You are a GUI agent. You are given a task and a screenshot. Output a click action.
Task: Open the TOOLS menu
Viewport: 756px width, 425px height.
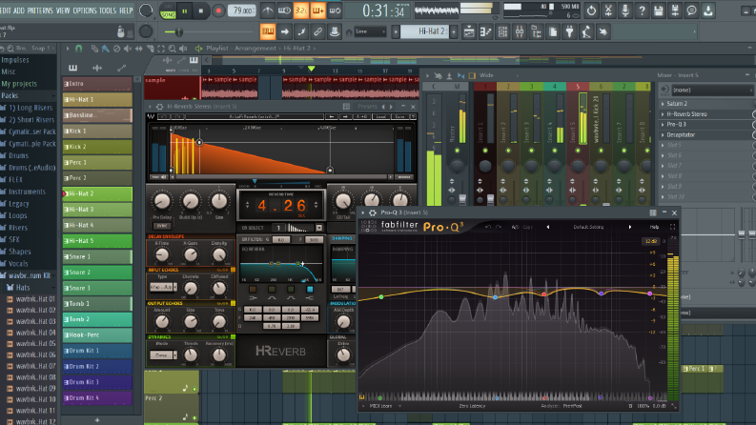point(108,10)
